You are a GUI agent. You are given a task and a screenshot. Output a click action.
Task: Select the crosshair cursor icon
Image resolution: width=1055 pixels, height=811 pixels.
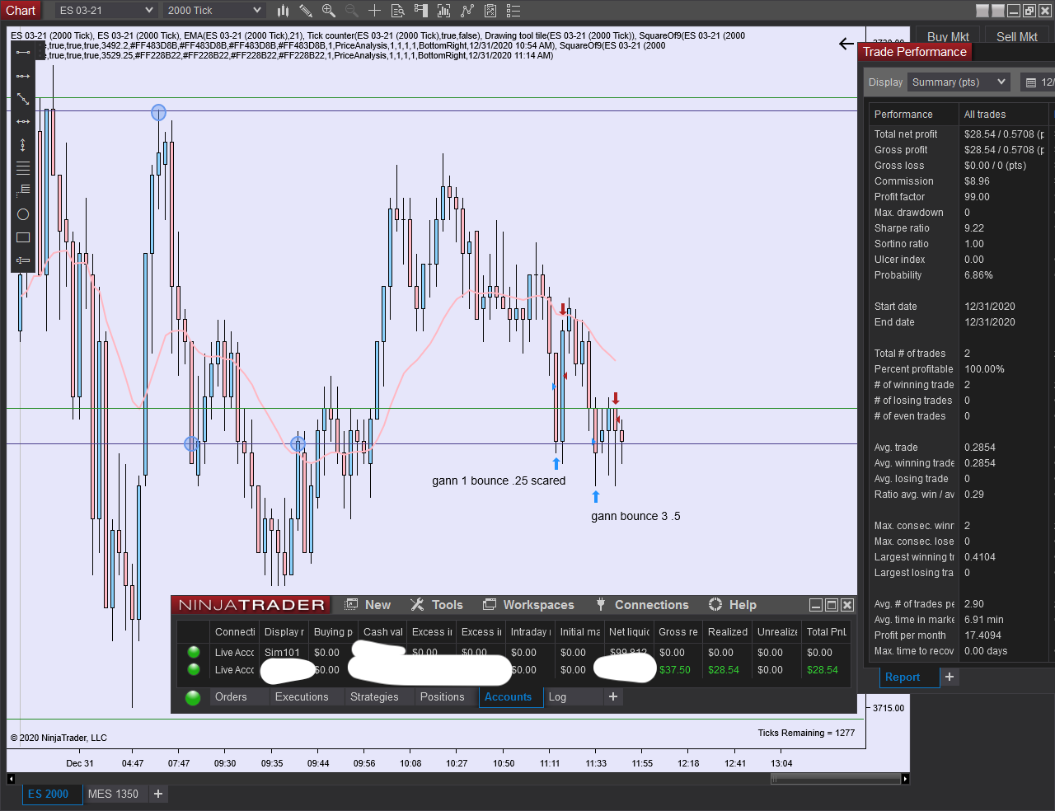point(375,11)
